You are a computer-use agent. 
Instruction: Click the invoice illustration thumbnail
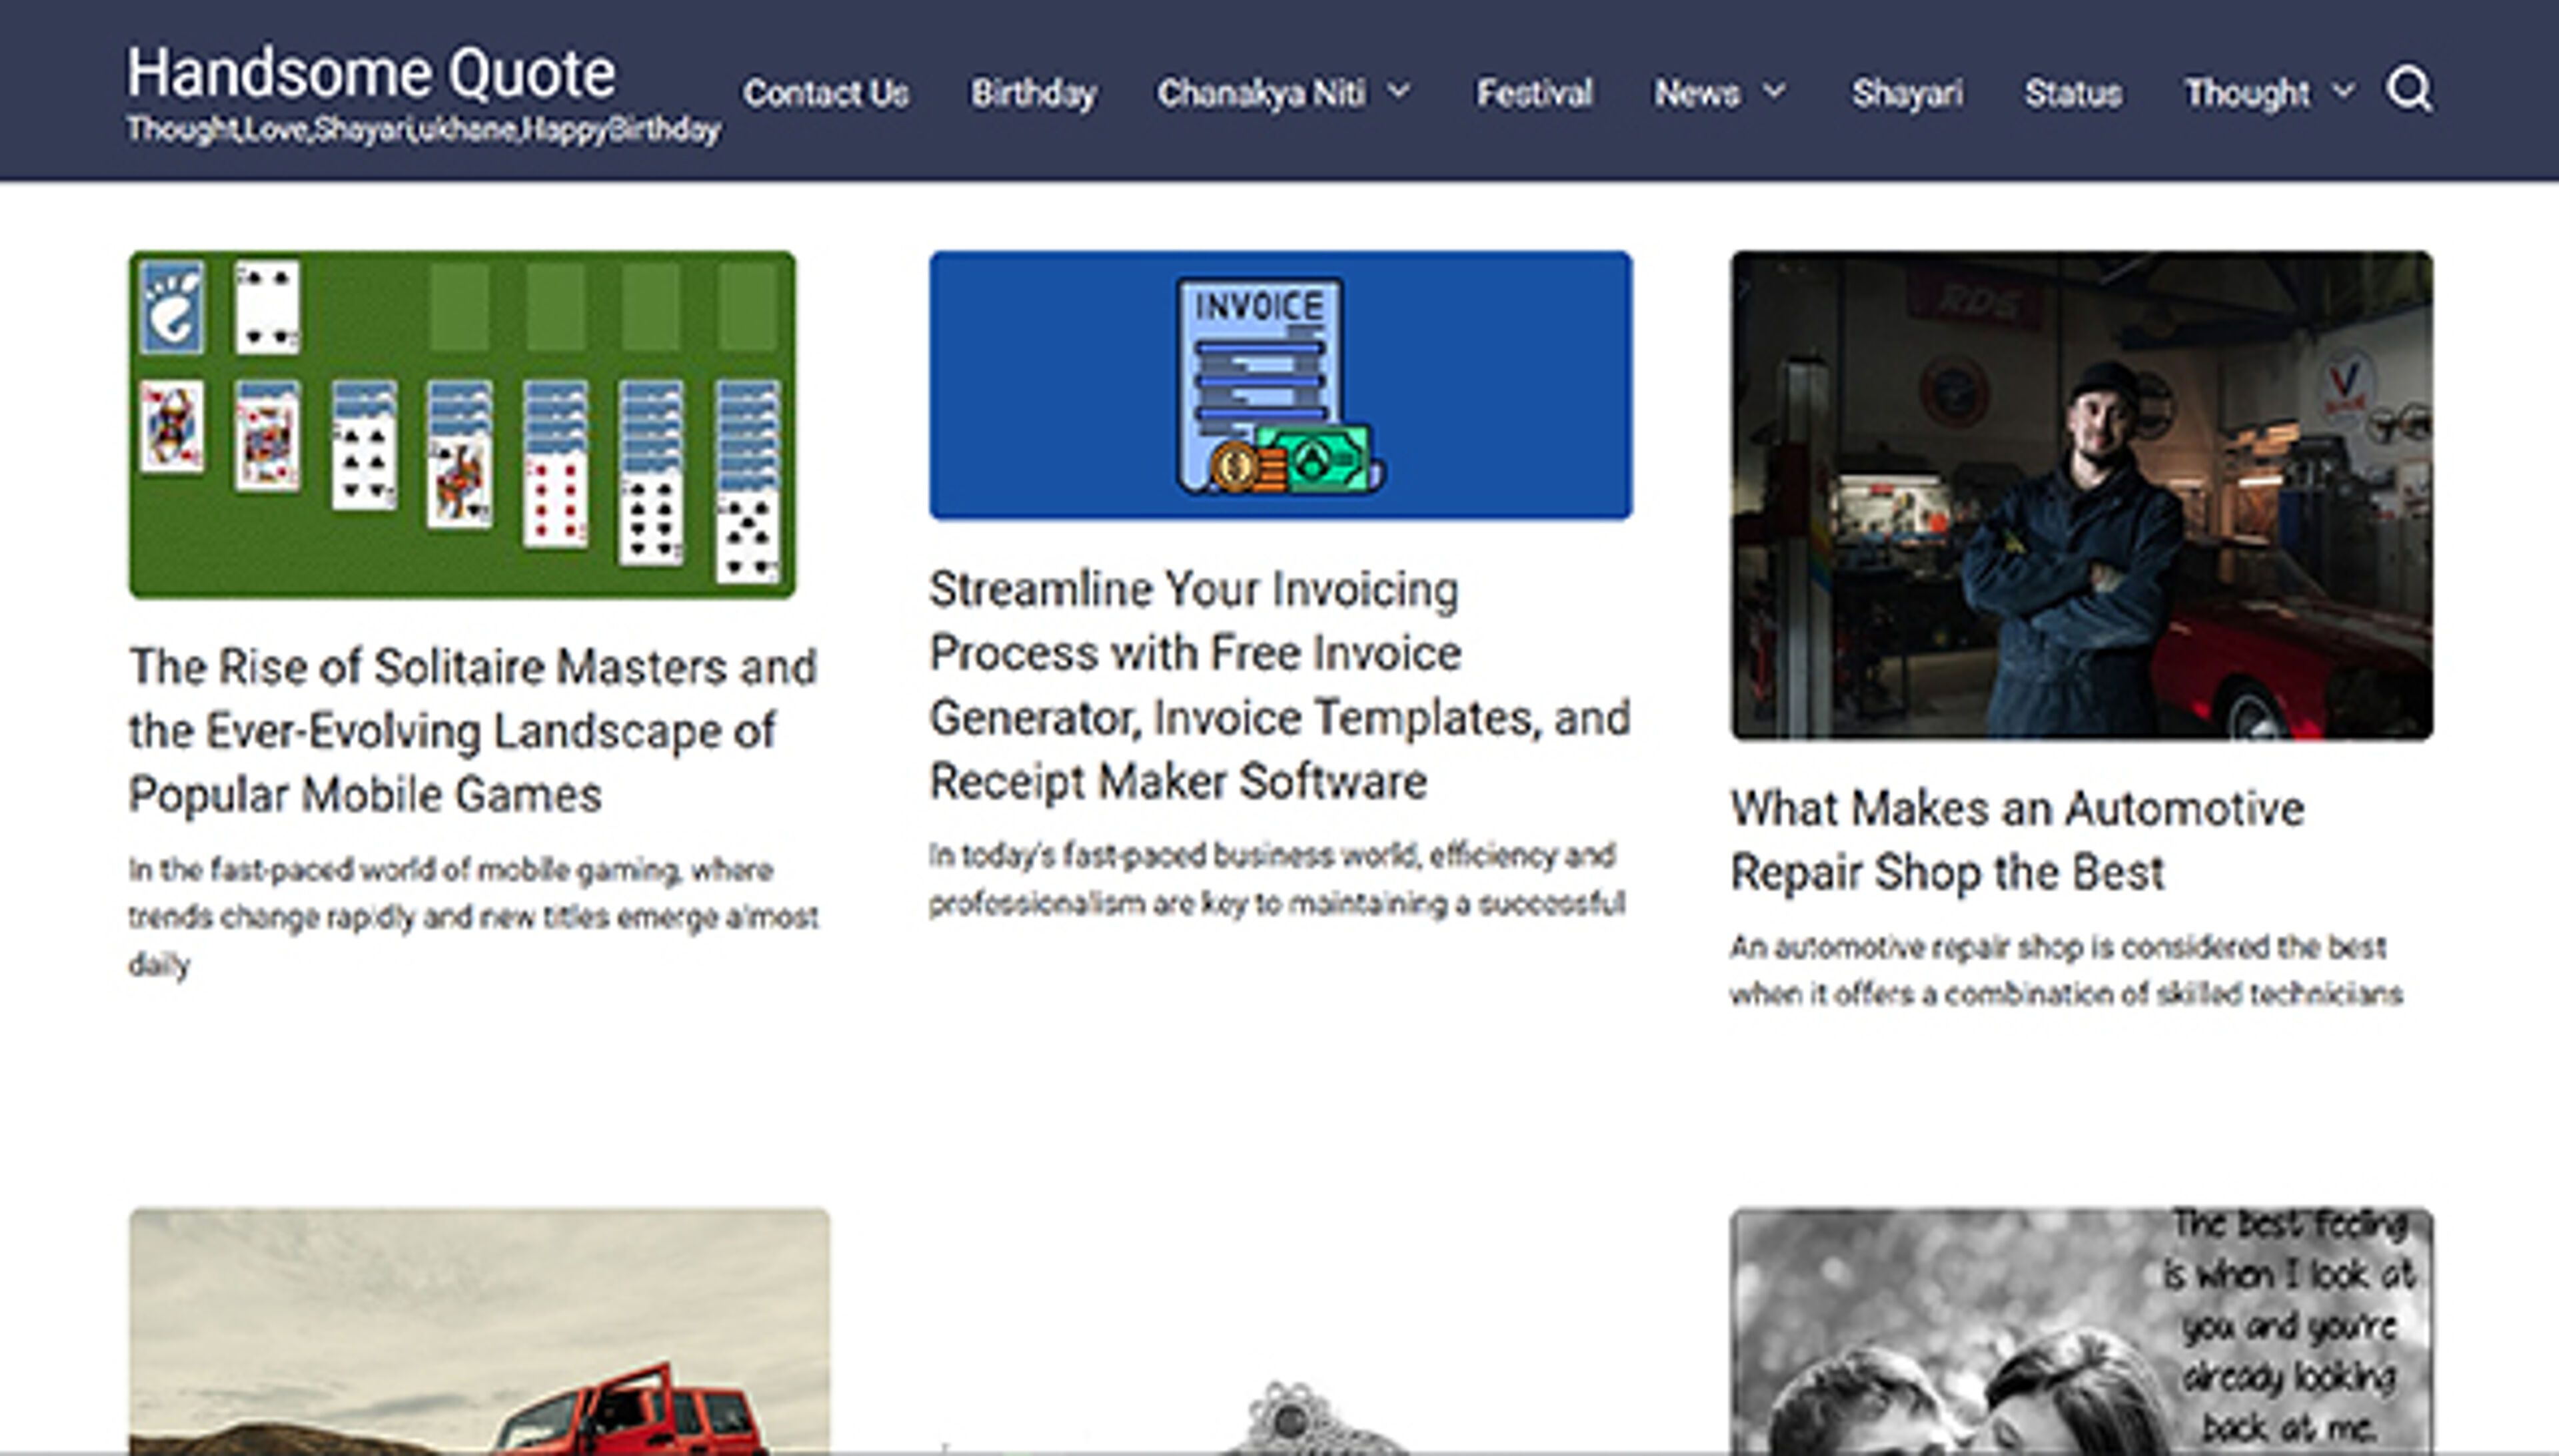(x=1279, y=385)
